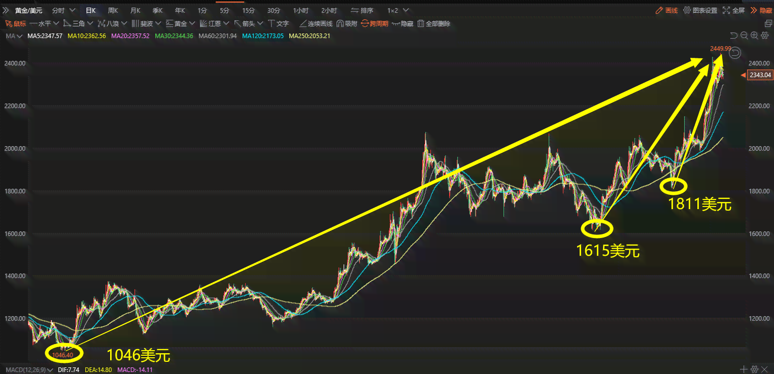Select the 1小时 hourly period

coord(301,10)
